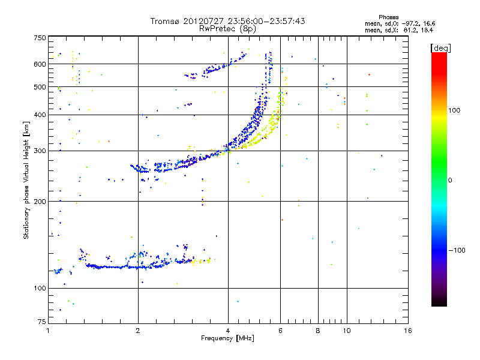Click the vertical phase color bar
The width and height of the screenshot is (480, 360).
439,179
